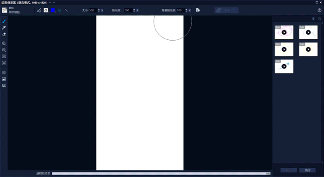Screen dimensions: 324x177
Task: Click the zoom in magnifier
Action: point(4,43)
